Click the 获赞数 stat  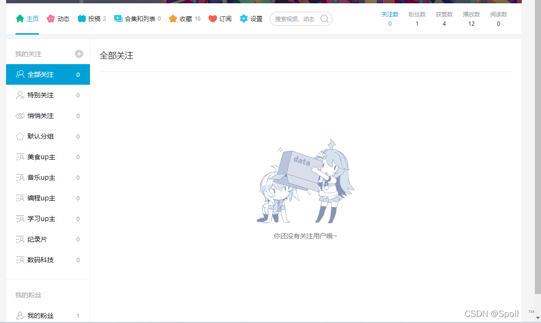coord(444,19)
